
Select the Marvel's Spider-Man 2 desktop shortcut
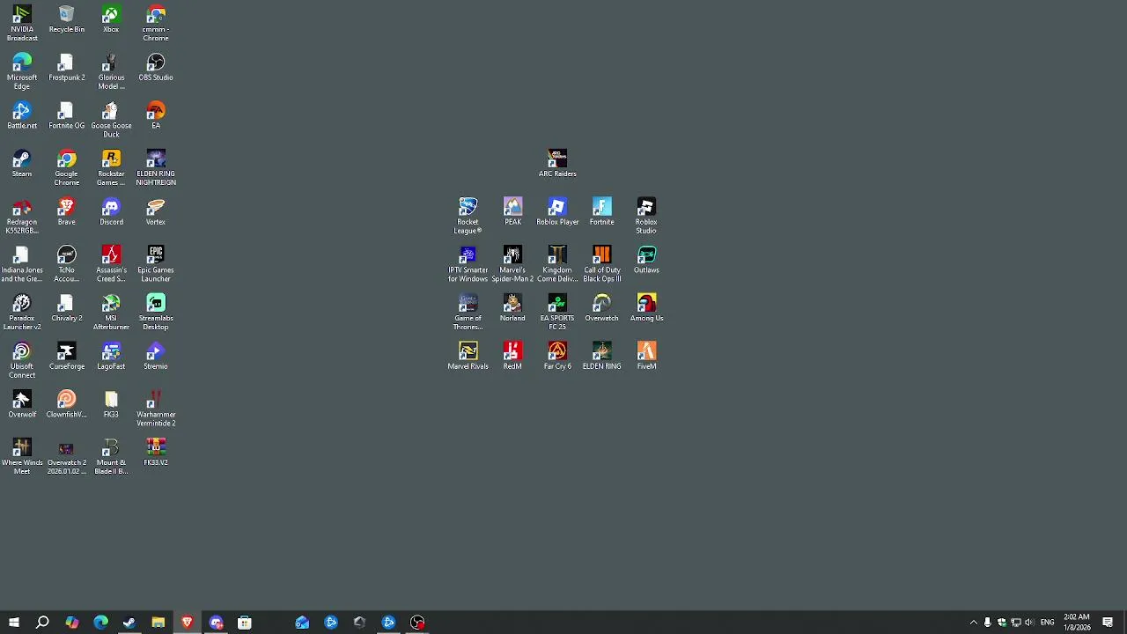click(512, 265)
